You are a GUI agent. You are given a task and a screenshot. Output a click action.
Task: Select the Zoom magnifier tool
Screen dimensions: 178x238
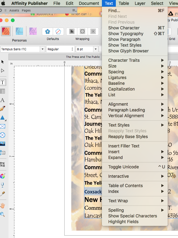(x=2, y=214)
